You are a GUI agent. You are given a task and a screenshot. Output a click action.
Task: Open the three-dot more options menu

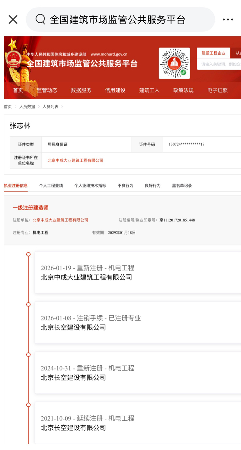(228, 20)
